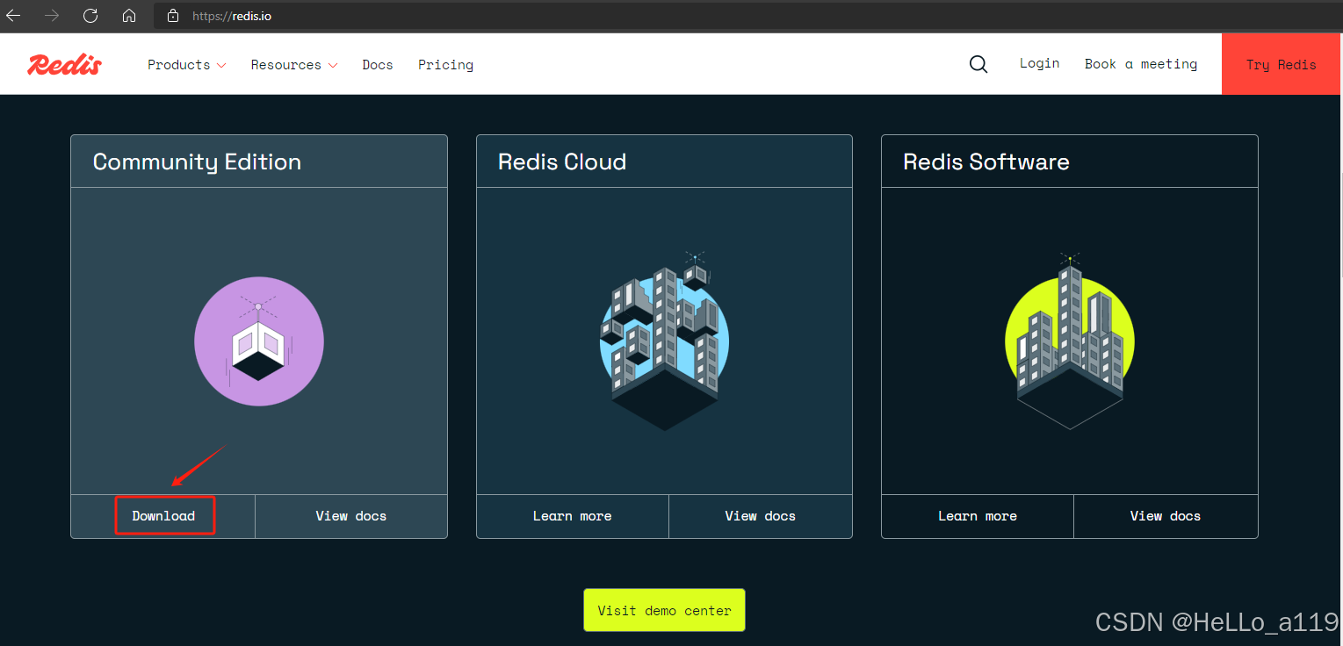
Task: Click the Login link
Action: [1039, 63]
